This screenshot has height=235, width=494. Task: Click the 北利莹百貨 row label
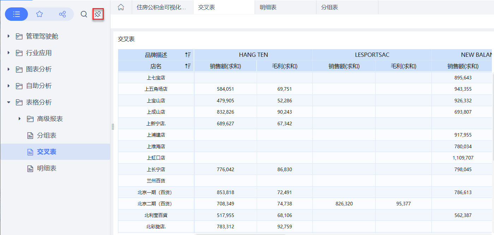point(156,215)
